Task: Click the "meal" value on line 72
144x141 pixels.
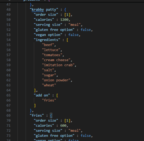Action: tap(74, 131)
